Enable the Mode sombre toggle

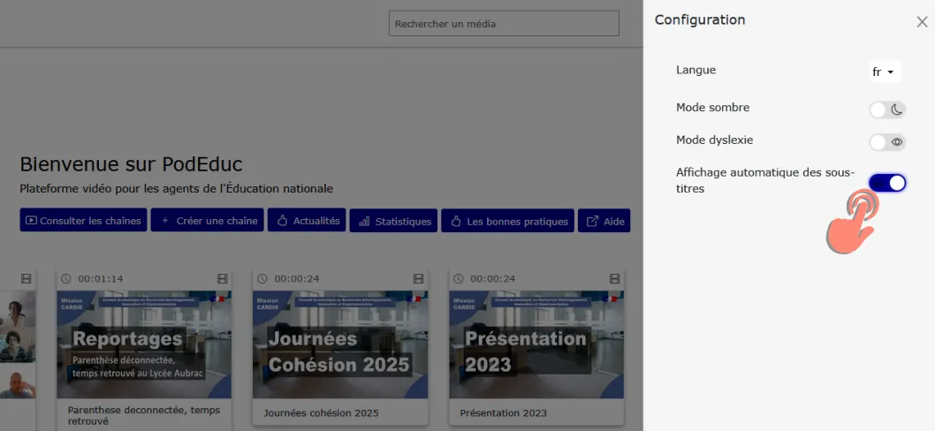887,110
